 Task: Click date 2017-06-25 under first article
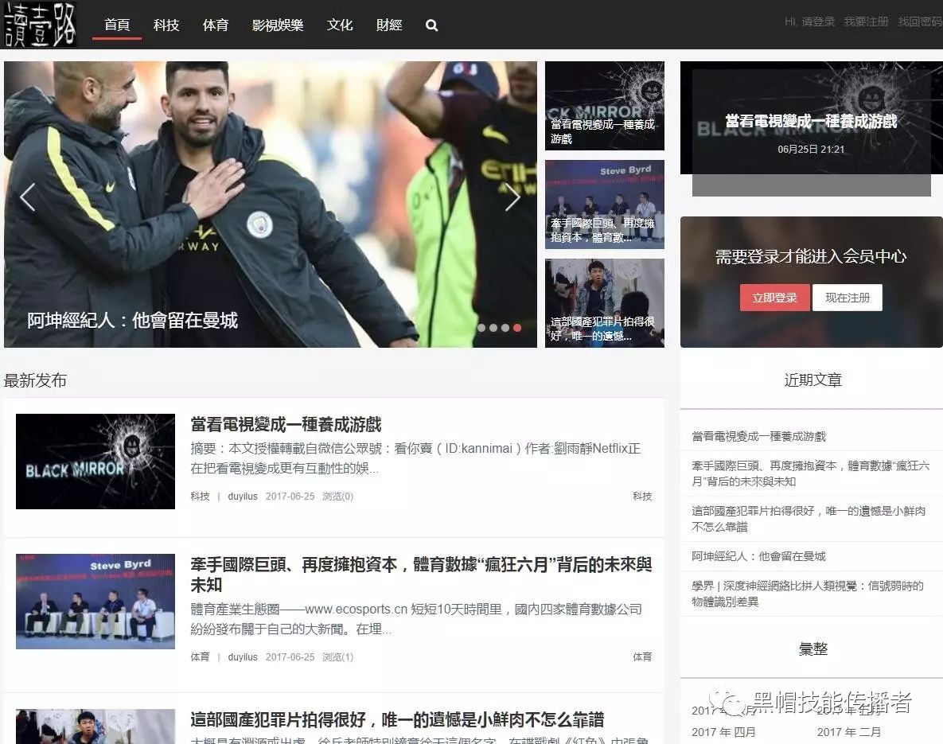(x=290, y=497)
